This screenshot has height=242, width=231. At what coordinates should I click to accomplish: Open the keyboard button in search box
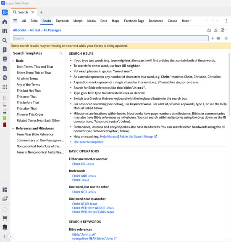(218, 38)
